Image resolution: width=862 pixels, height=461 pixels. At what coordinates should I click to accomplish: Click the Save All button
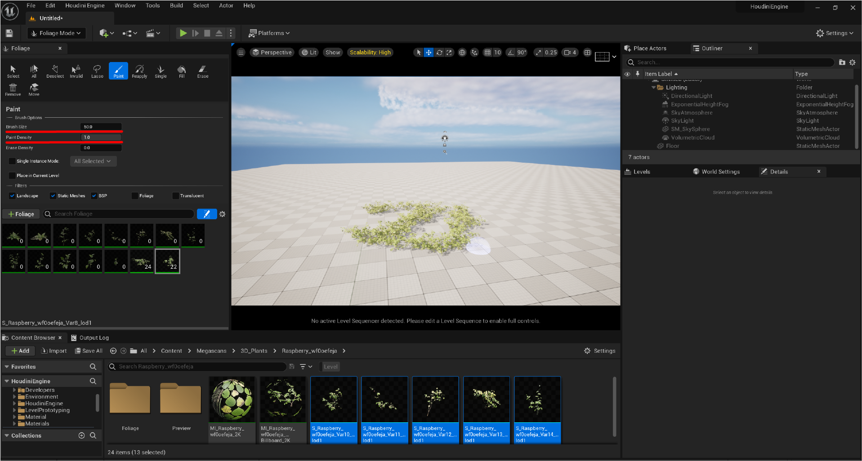click(x=88, y=350)
